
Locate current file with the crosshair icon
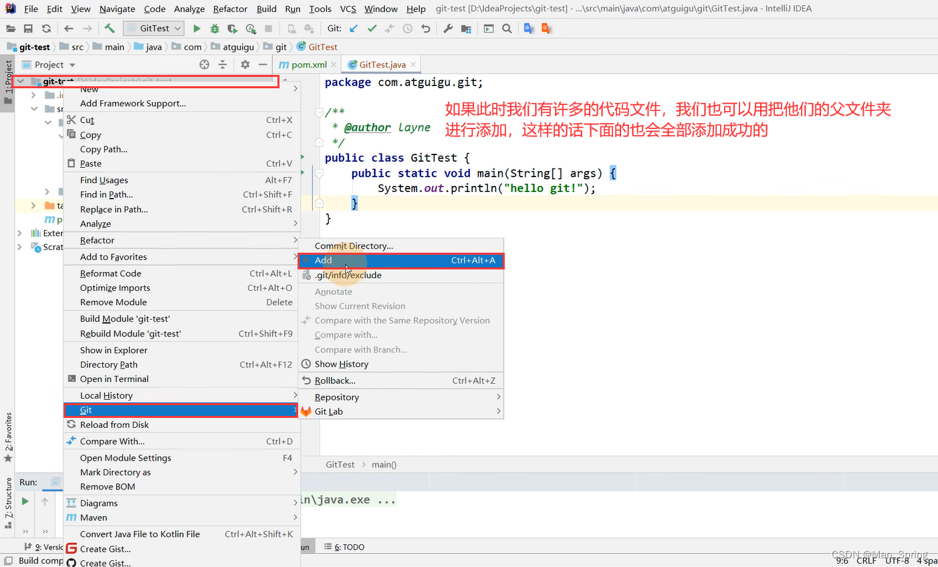point(205,65)
